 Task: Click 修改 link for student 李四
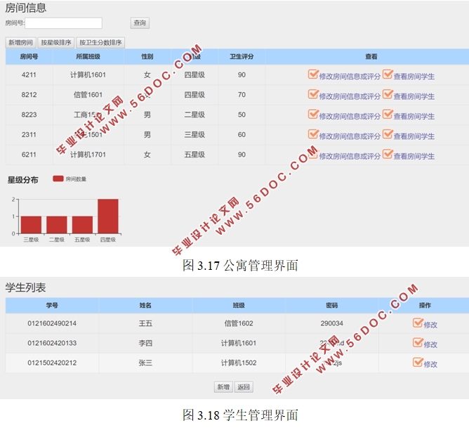click(430, 344)
